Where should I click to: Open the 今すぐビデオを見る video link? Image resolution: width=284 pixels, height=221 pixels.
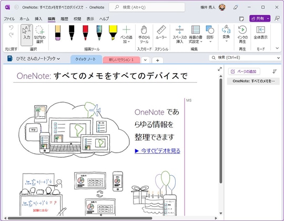[158, 150]
